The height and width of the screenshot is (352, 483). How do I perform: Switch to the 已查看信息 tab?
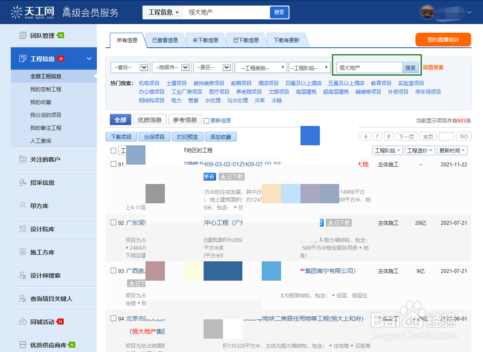coord(165,40)
